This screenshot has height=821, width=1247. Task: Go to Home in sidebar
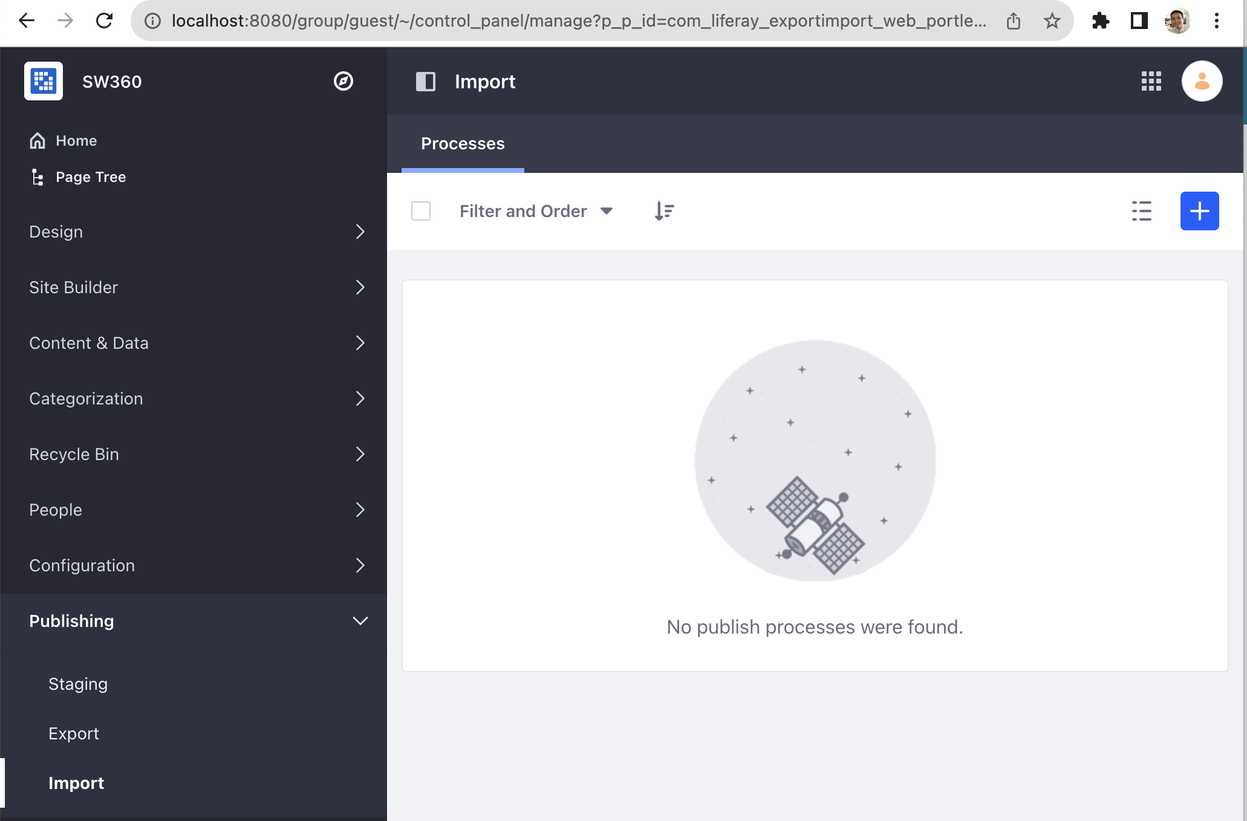pos(76,141)
